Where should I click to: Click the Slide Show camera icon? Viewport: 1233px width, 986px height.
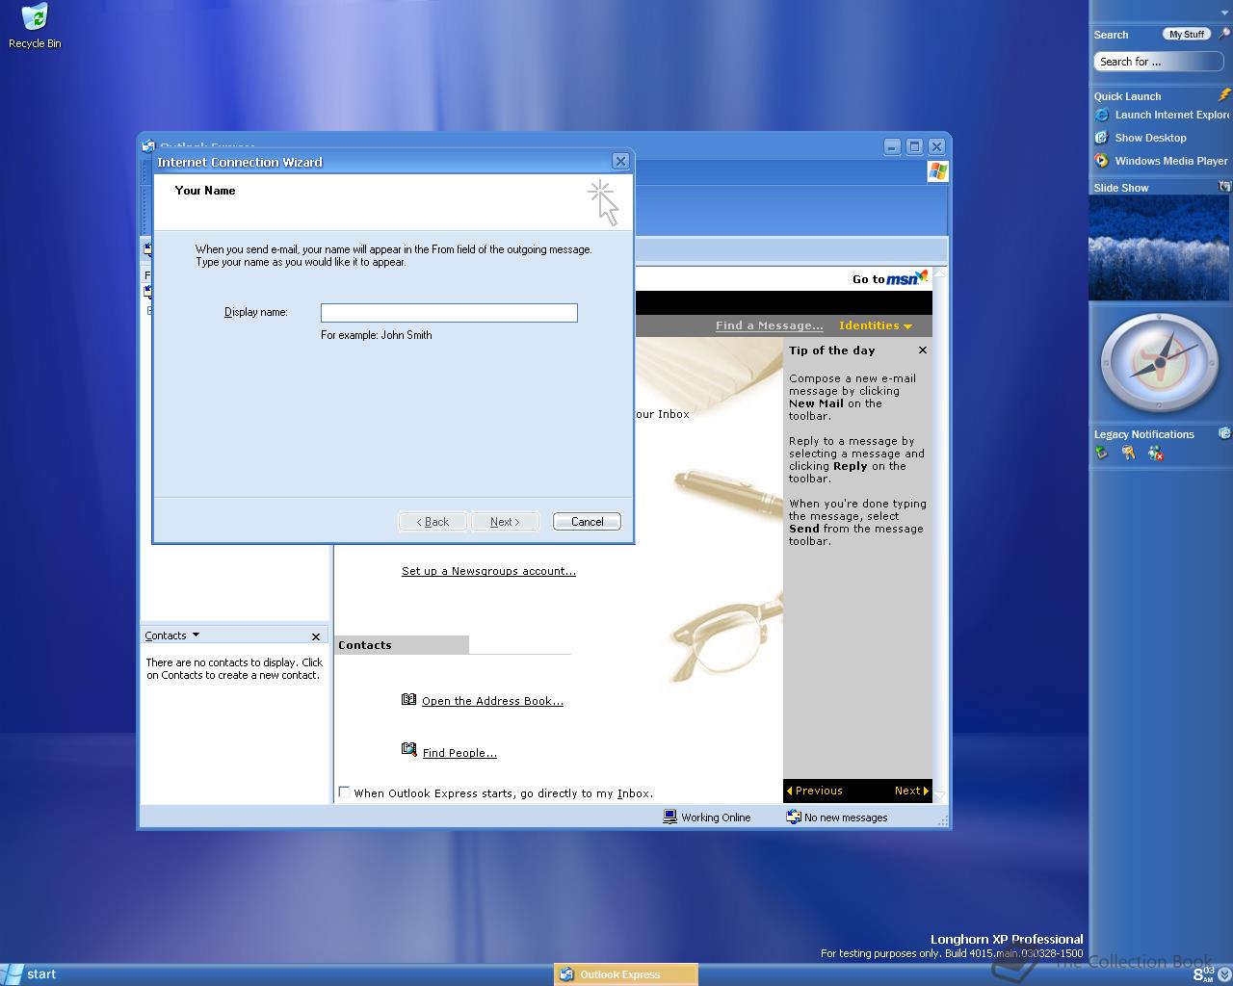[x=1224, y=187]
